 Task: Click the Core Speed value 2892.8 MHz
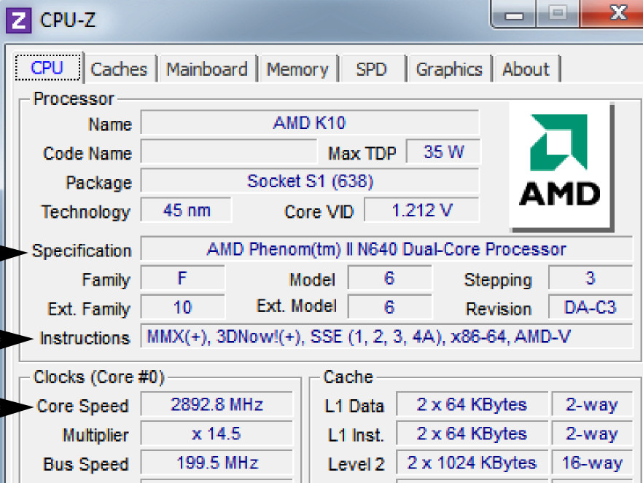point(217,404)
